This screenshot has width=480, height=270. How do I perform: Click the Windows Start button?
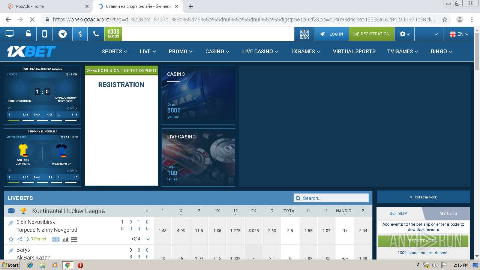10,265
